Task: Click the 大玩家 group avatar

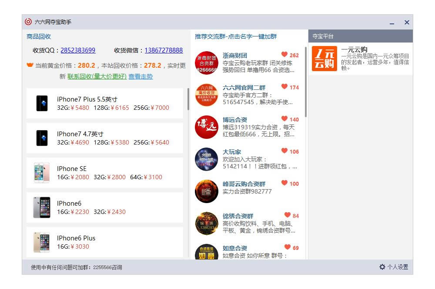Action: 206,159
